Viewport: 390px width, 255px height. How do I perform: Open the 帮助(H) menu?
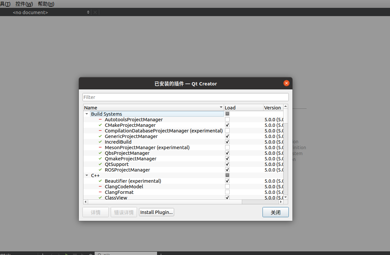coord(46,4)
